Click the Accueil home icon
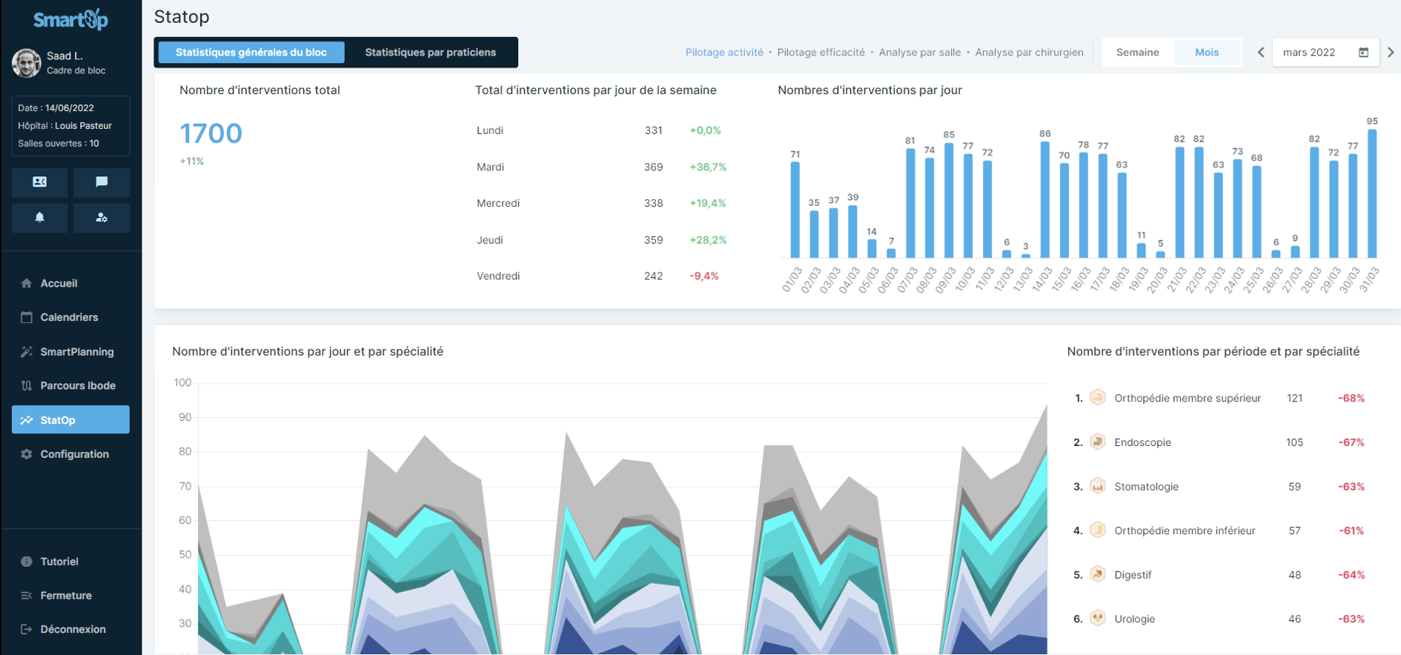This screenshot has height=655, width=1401. point(27,283)
